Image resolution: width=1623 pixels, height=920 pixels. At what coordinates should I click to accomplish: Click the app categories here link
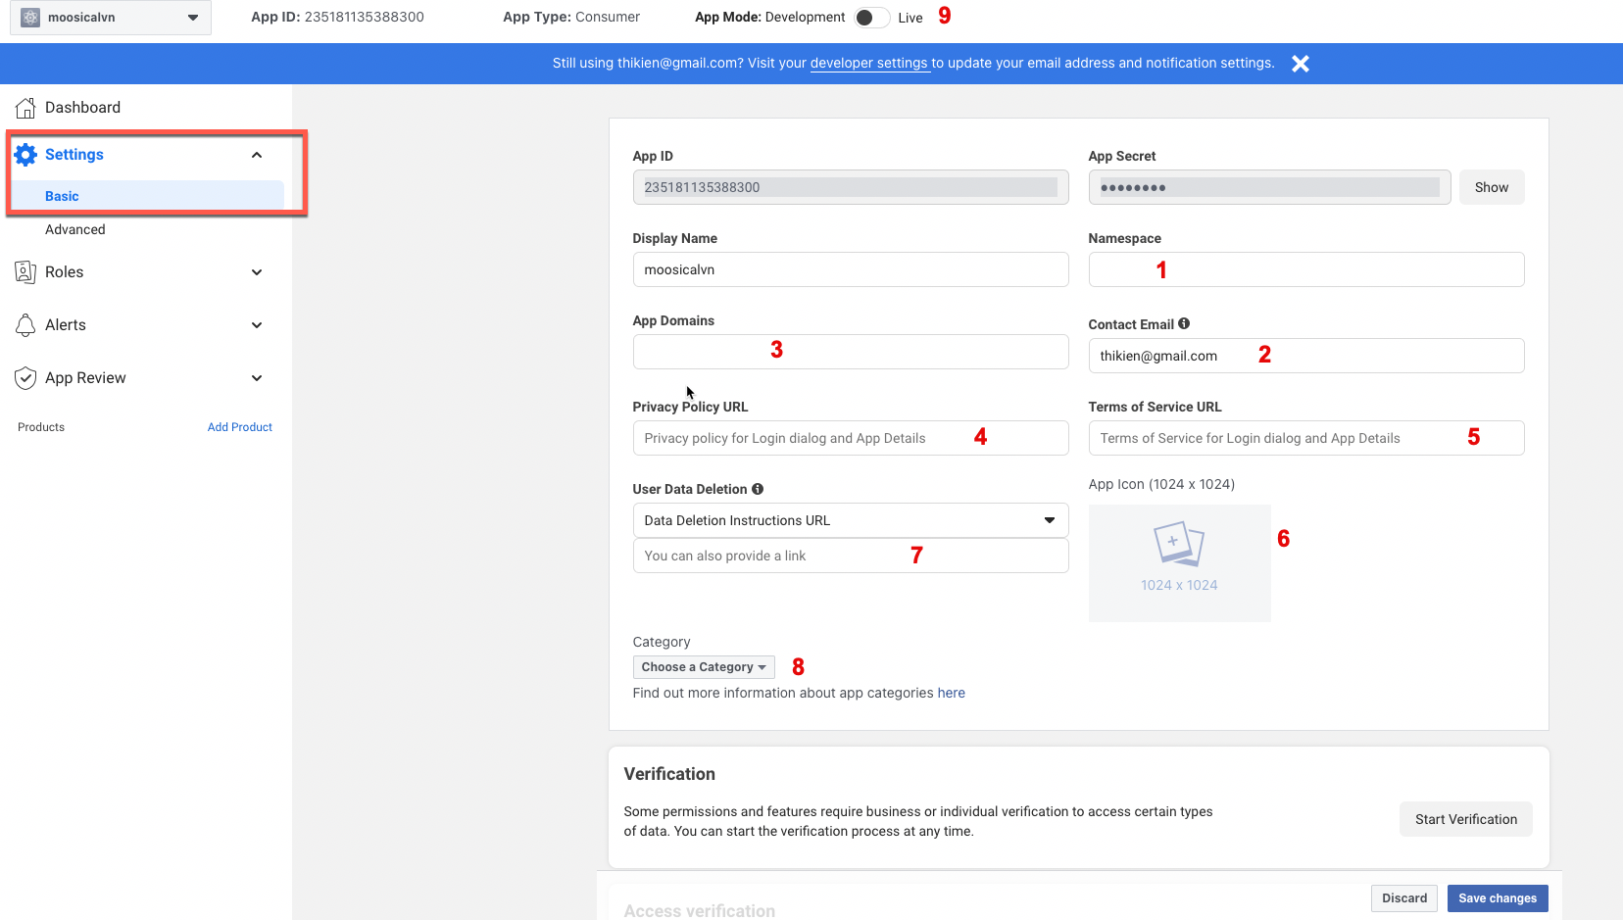click(x=952, y=693)
